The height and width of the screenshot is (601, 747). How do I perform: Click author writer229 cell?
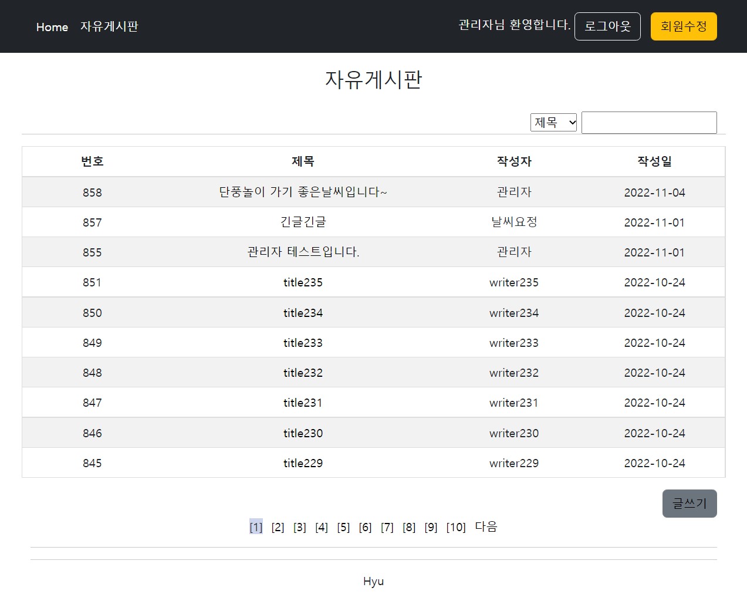(x=514, y=463)
